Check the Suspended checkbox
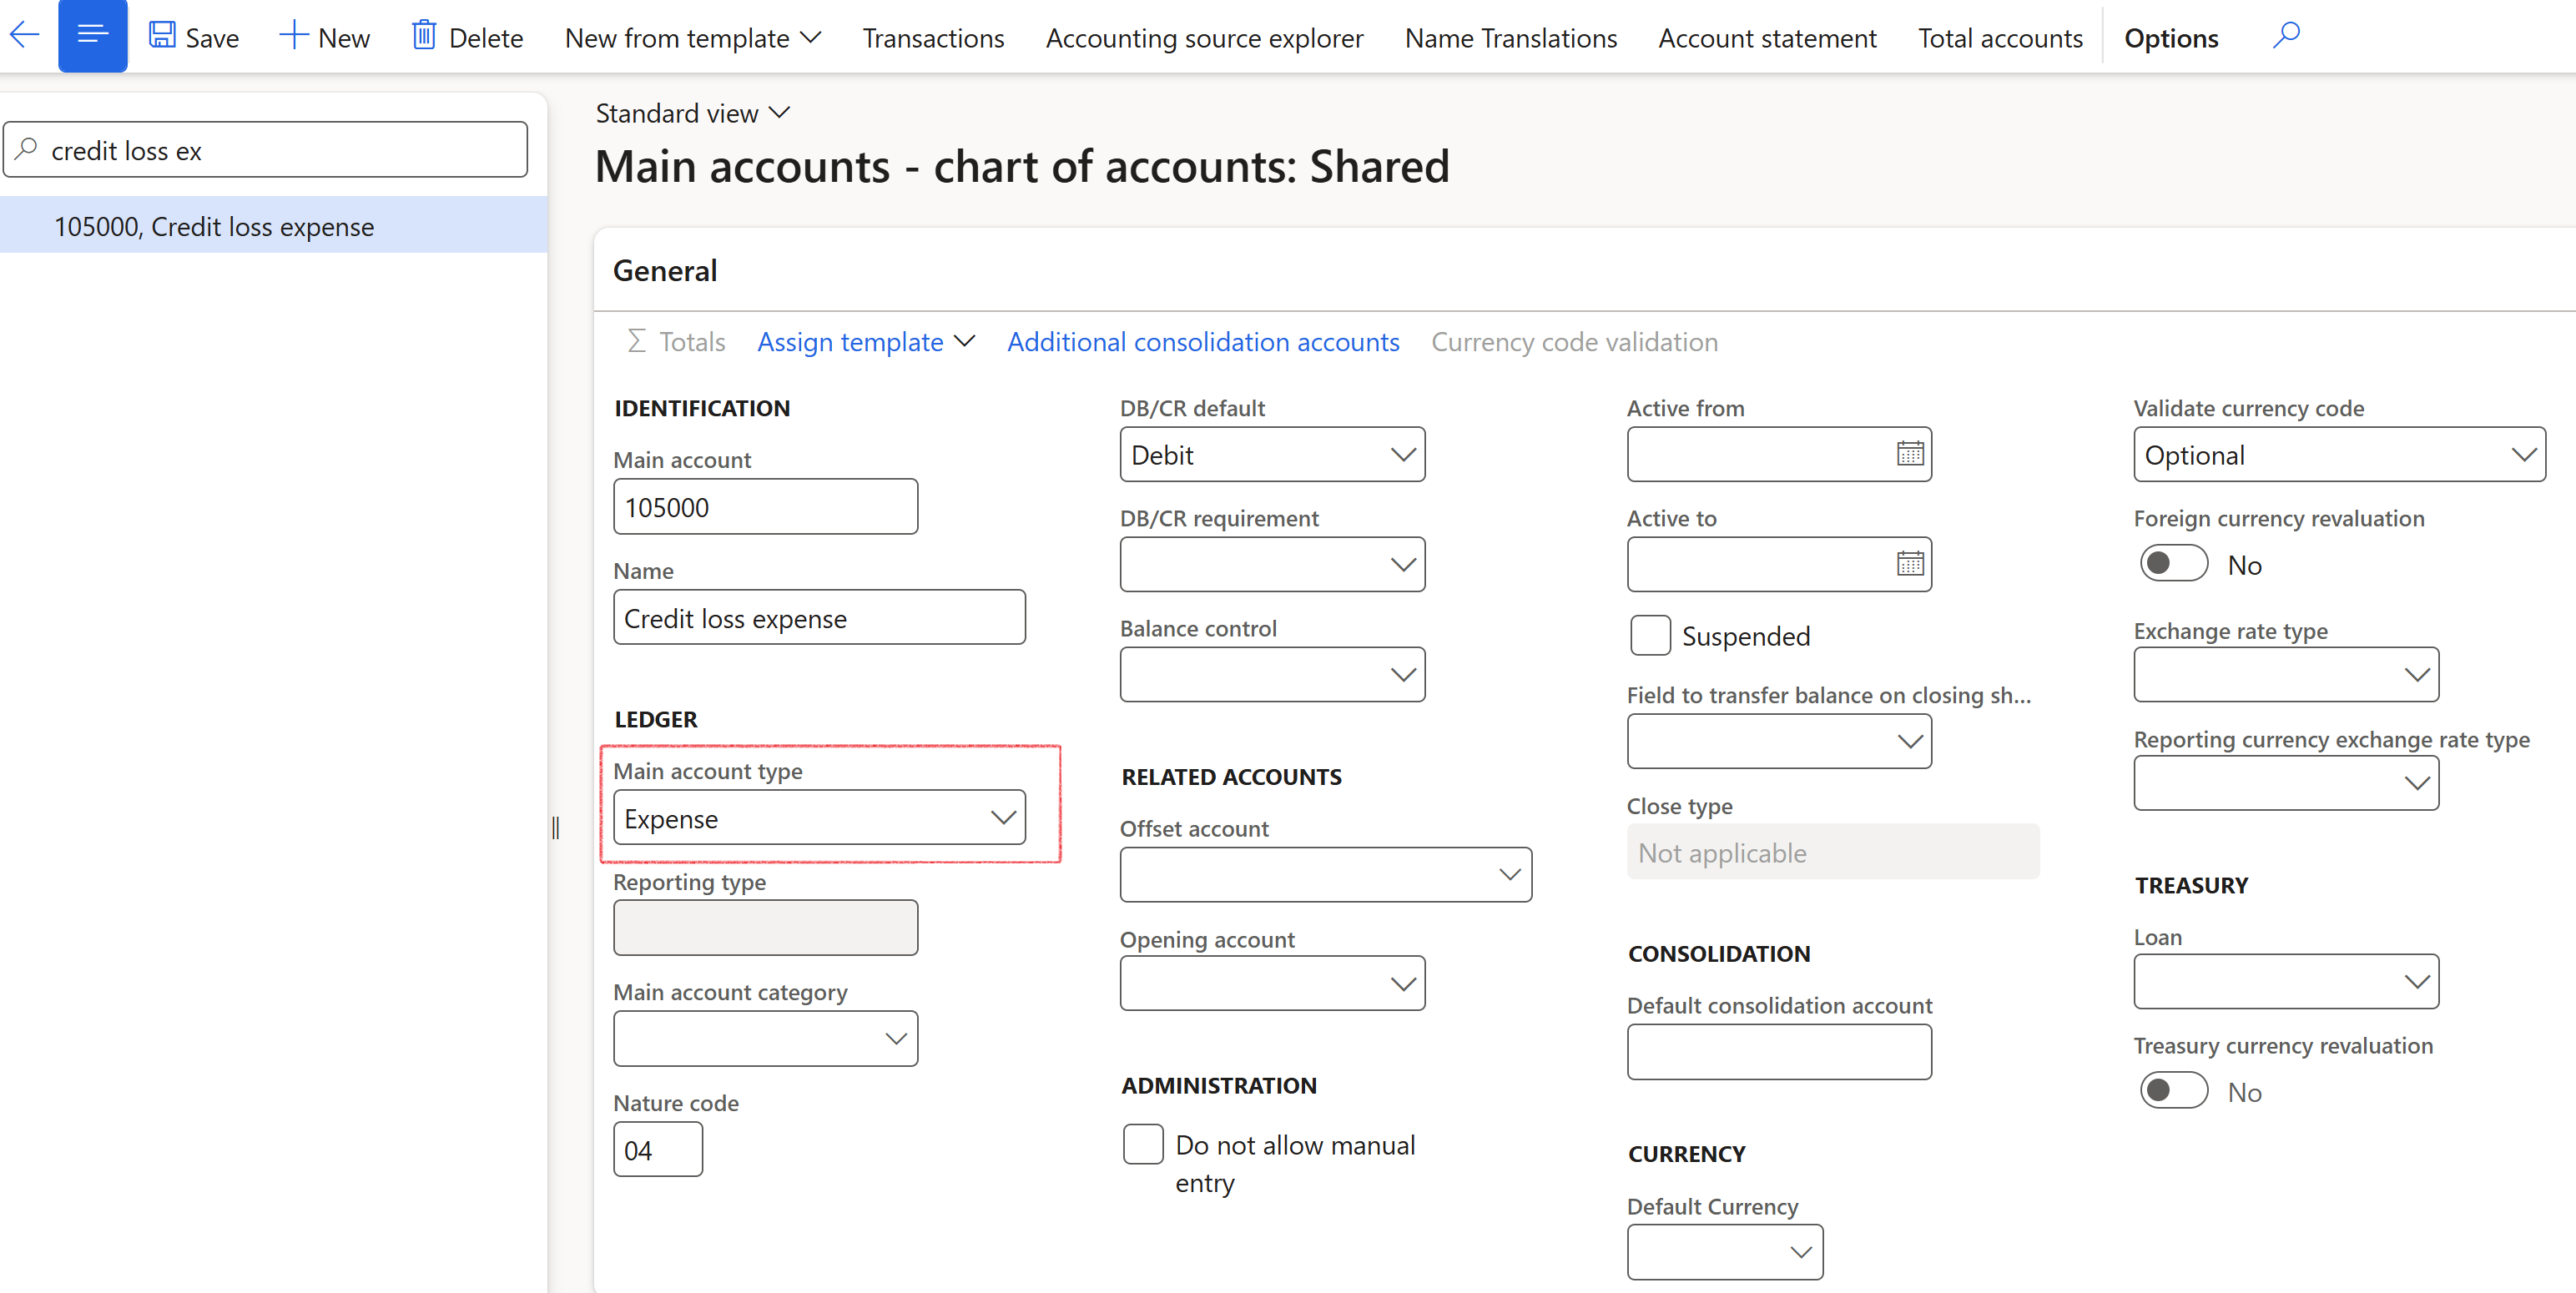This screenshot has height=1293, width=2576. click(x=1650, y=636)
